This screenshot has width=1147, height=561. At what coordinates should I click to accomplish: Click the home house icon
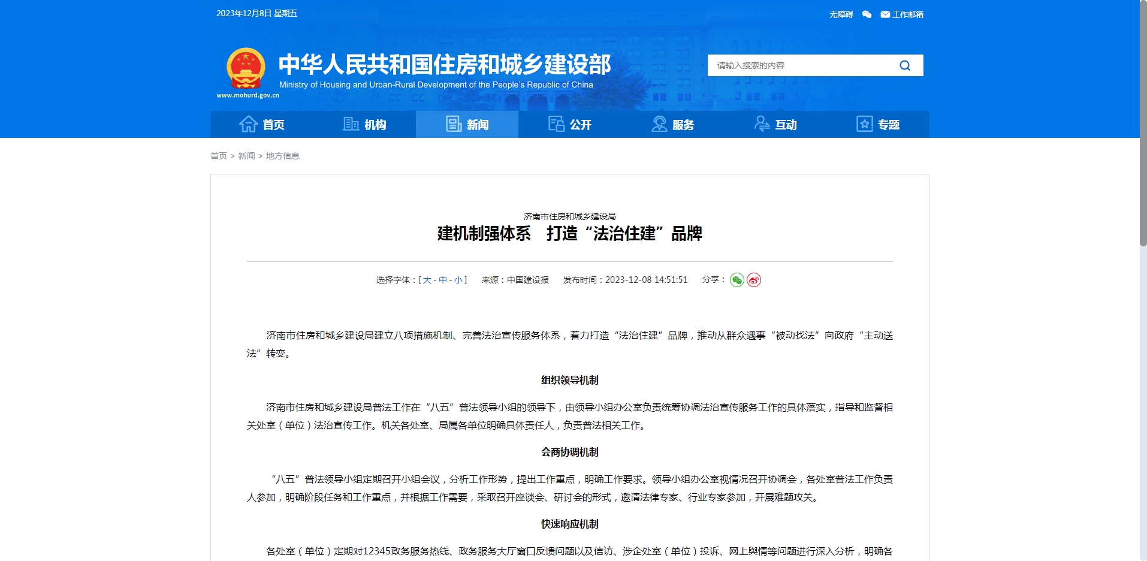248,124
